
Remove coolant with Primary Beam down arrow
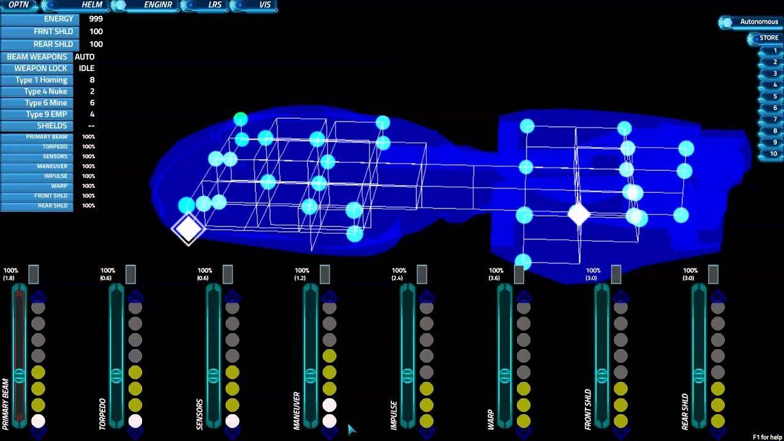[x=38, y=434]
